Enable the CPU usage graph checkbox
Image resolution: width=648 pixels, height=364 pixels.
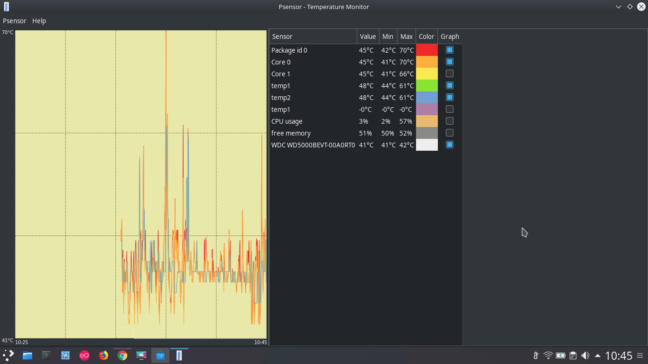(x=449, y=121)
